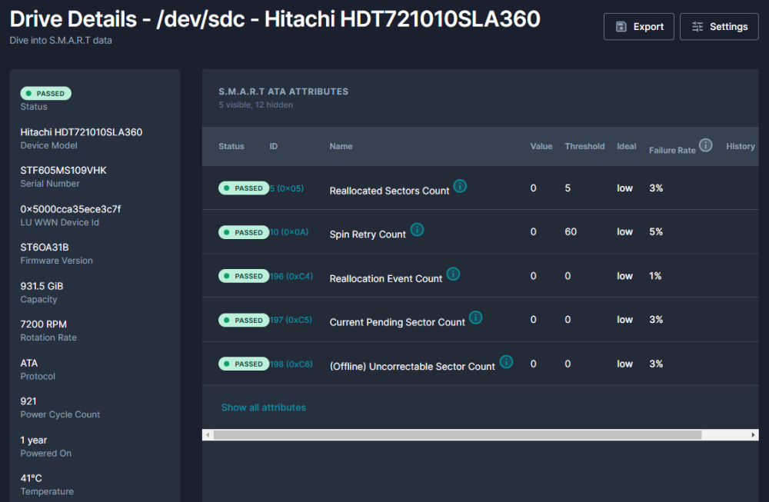Image resolution: width=769 pixels, height=502 pixels.
Task: Click attribute ID 197 (0xC5)
Action: (291, 320)
